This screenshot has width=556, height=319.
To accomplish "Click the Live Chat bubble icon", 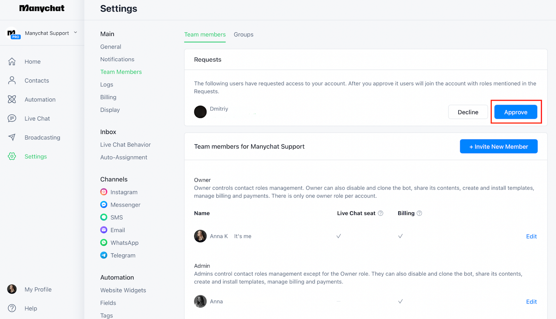I will point(12,118).
